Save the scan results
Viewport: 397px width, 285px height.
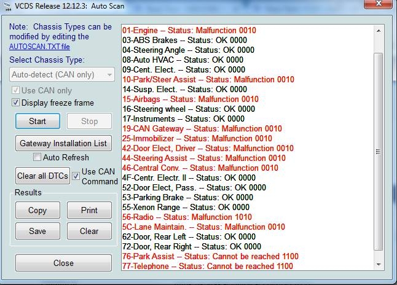pos(37,231)
